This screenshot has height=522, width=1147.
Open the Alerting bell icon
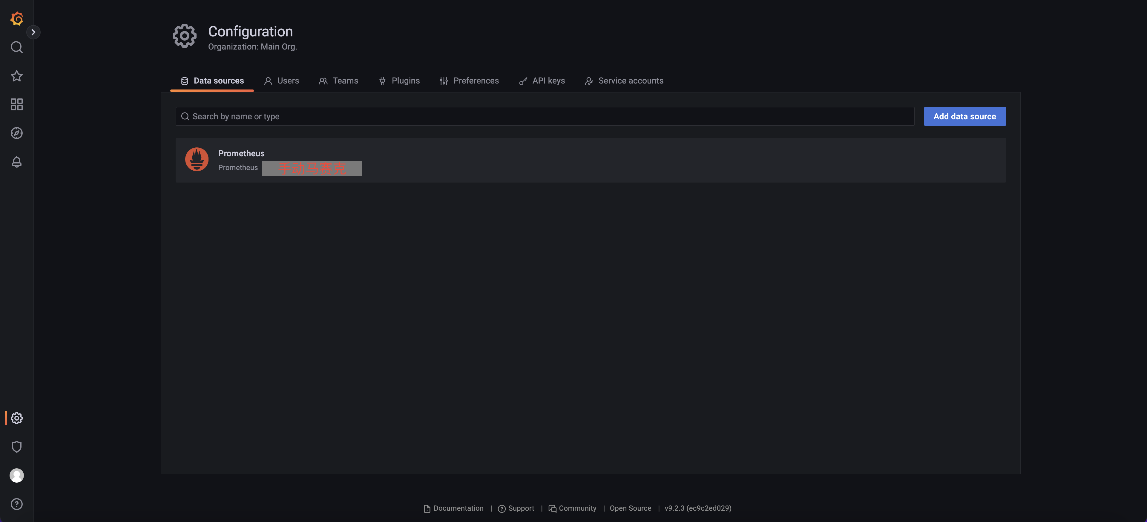[x=16, y=162]
